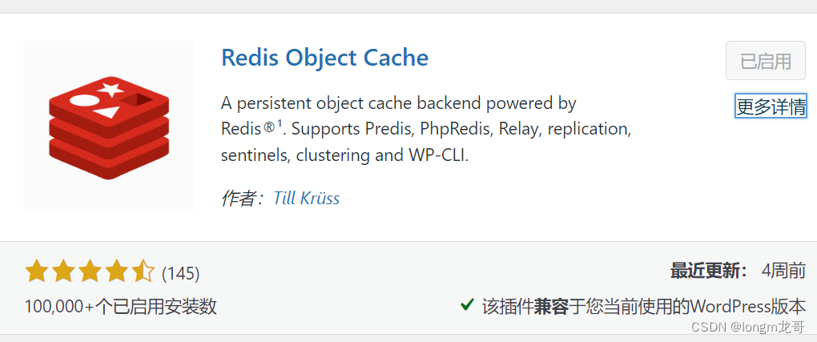Click the 已启用 button

(766, 61)
